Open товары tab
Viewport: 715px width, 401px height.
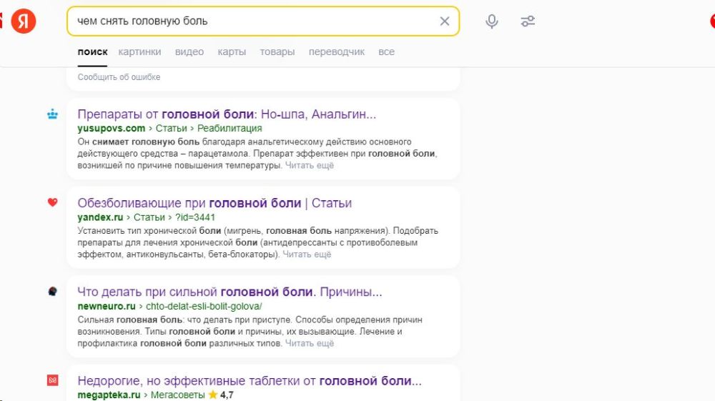(x=277, y=51)
